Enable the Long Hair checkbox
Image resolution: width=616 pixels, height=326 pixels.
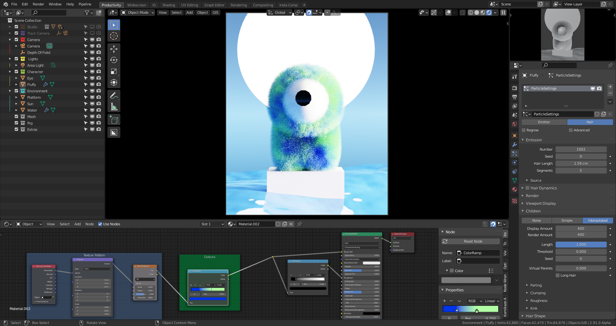(x=558, y=275)
